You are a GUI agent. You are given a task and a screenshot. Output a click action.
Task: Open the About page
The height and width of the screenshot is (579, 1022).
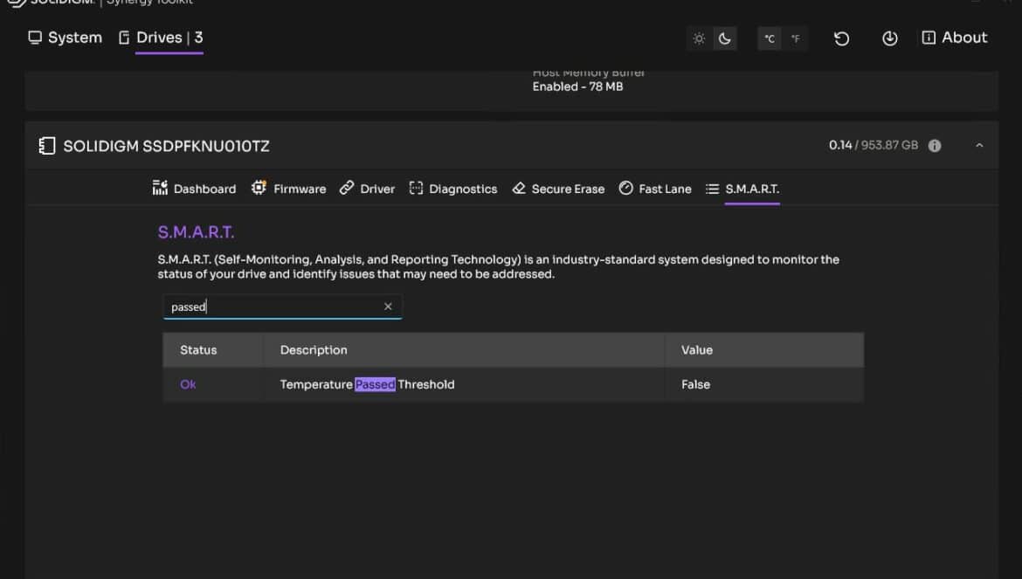pyautogui.click(x=954, y=38)
